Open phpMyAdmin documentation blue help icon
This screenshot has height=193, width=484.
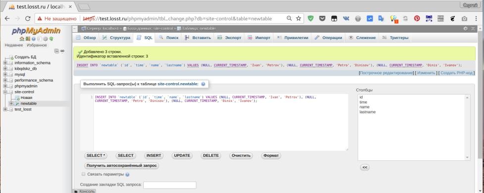tap(33, 39)
